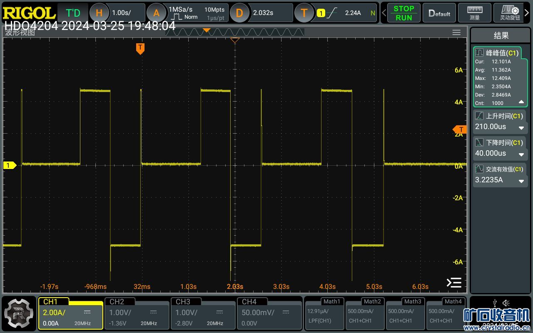This screenshot has width=533, height=333.
Task: Select the CH1 channel tab
Action: click(70, 313)
